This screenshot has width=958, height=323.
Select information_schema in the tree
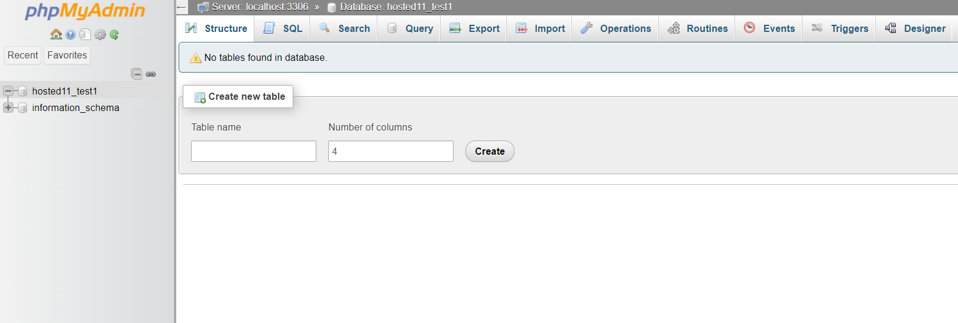(x=76, y=107)
